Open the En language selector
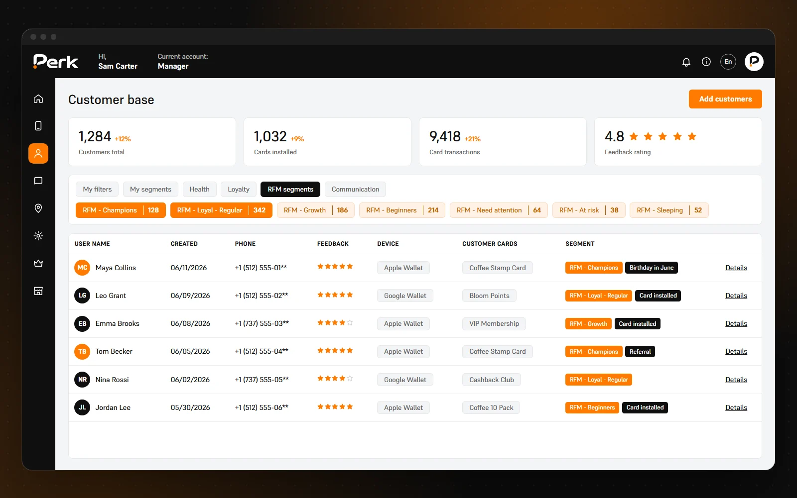Viewport: 797px width, 498px height. click(728, 62)
